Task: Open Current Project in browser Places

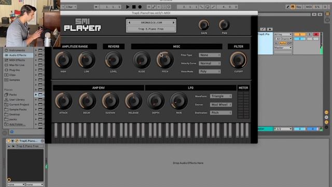Action: 19,104
